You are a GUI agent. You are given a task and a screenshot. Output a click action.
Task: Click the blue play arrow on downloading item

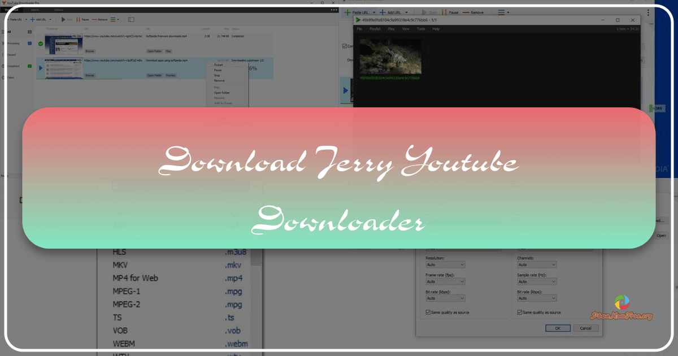[40, 67]
